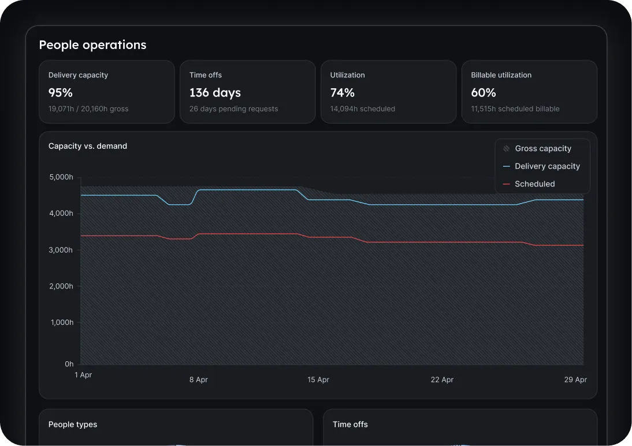Screen dimensions: 632x446
Task: Click the 1 Apr x-axis label
Action: [x=83, y=375]
